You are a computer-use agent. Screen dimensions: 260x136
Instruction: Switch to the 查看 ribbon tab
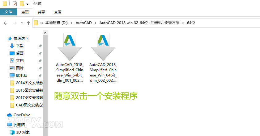point(58,12)
